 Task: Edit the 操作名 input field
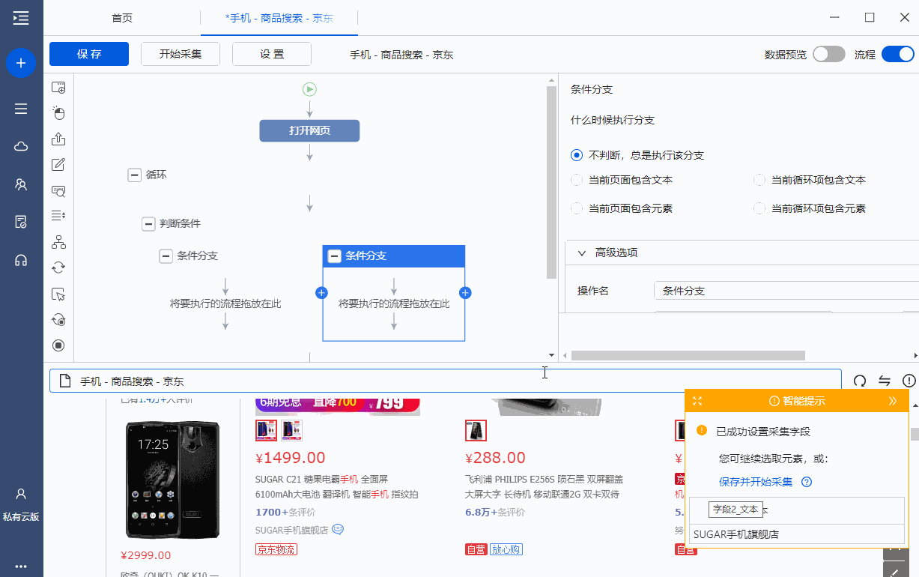tap(786, 291)
